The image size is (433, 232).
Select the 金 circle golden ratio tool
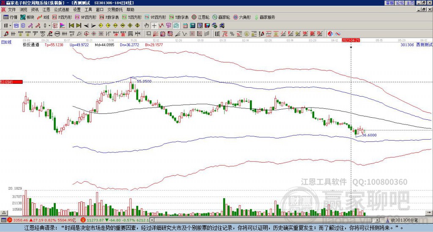tap(247, 34)
